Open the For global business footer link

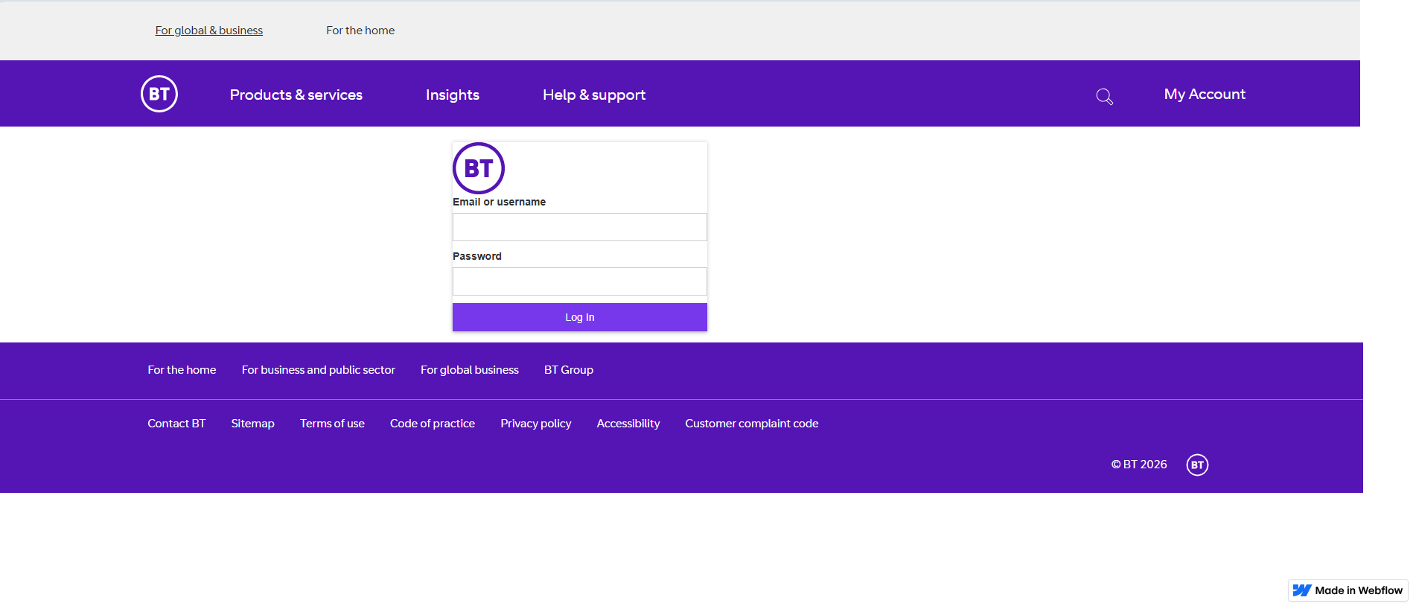pos(470,370)
